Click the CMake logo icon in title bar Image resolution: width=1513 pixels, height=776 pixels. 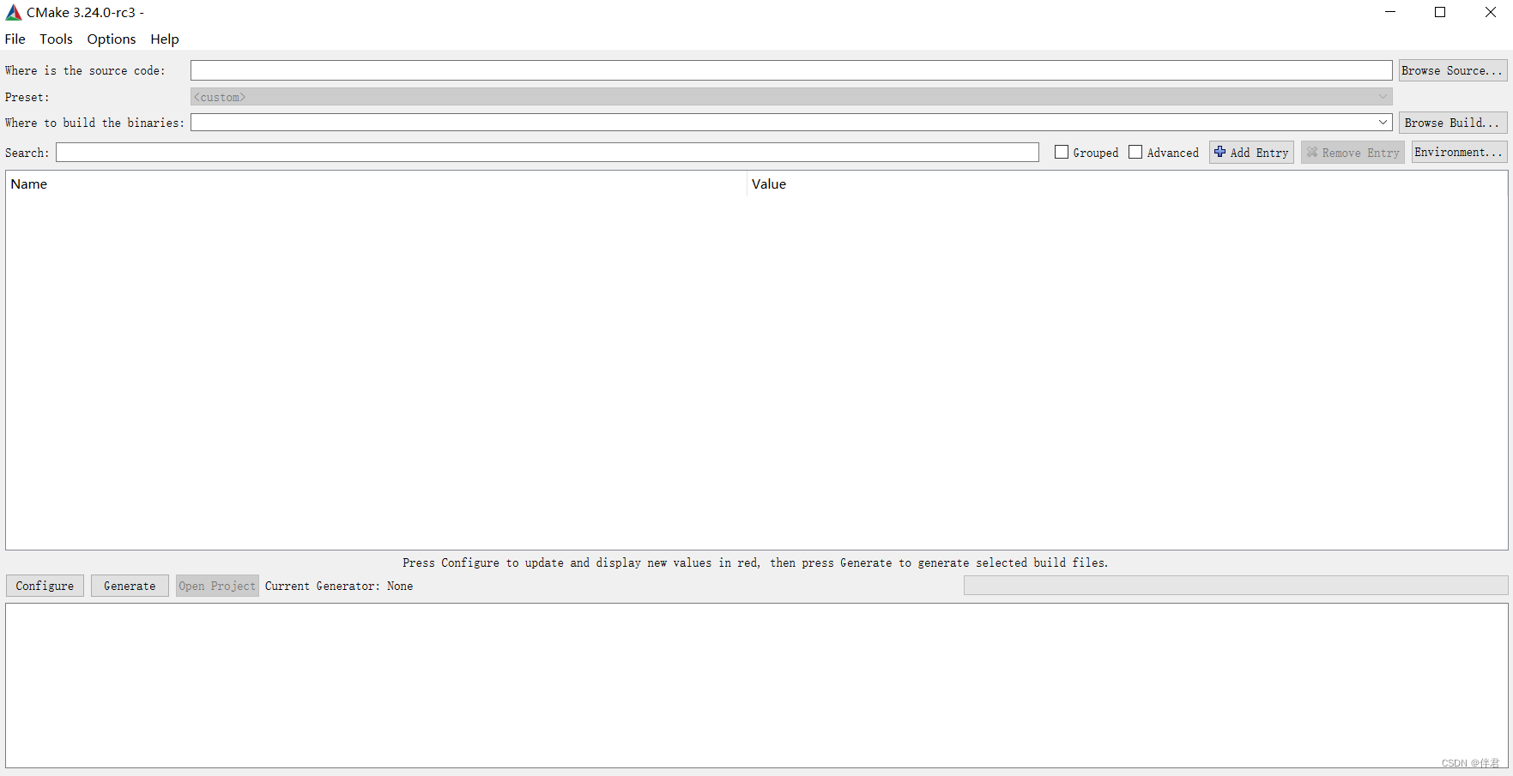14,12
